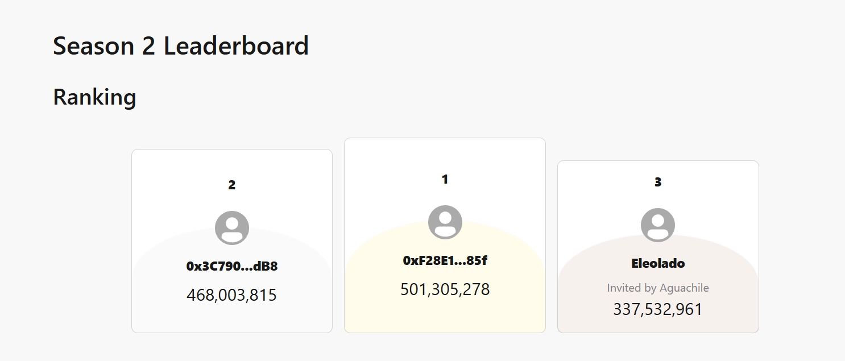Click the rank number 3 label
Image resolution: width=845 pixels, height=361 pixels.
point(658,182)
